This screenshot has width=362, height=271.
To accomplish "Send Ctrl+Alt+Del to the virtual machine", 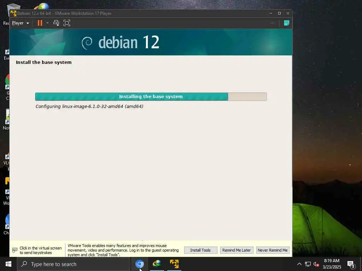I will [56, 23].
